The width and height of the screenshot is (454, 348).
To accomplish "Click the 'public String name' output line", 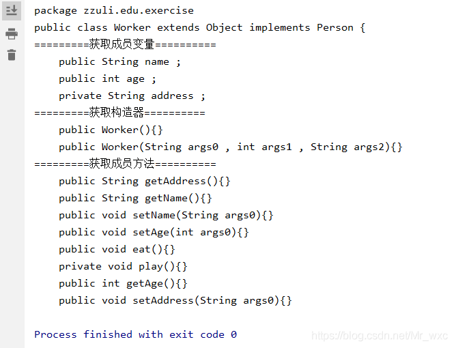I will 119,62.
